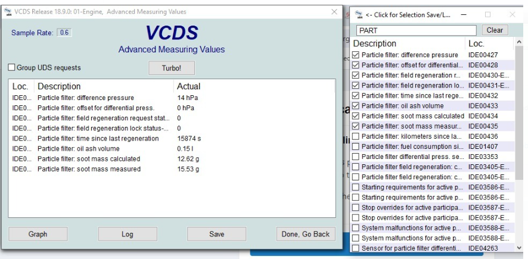Select the time since last regeneration row 15874 s
The image size is (528, 259).
[x=172, y=139]
